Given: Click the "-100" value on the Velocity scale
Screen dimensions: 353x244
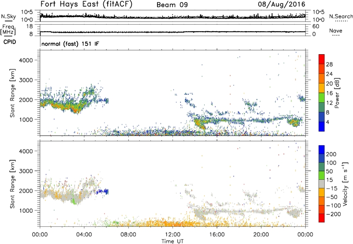Looking at the screenshot, I should (x=334, y=206).
